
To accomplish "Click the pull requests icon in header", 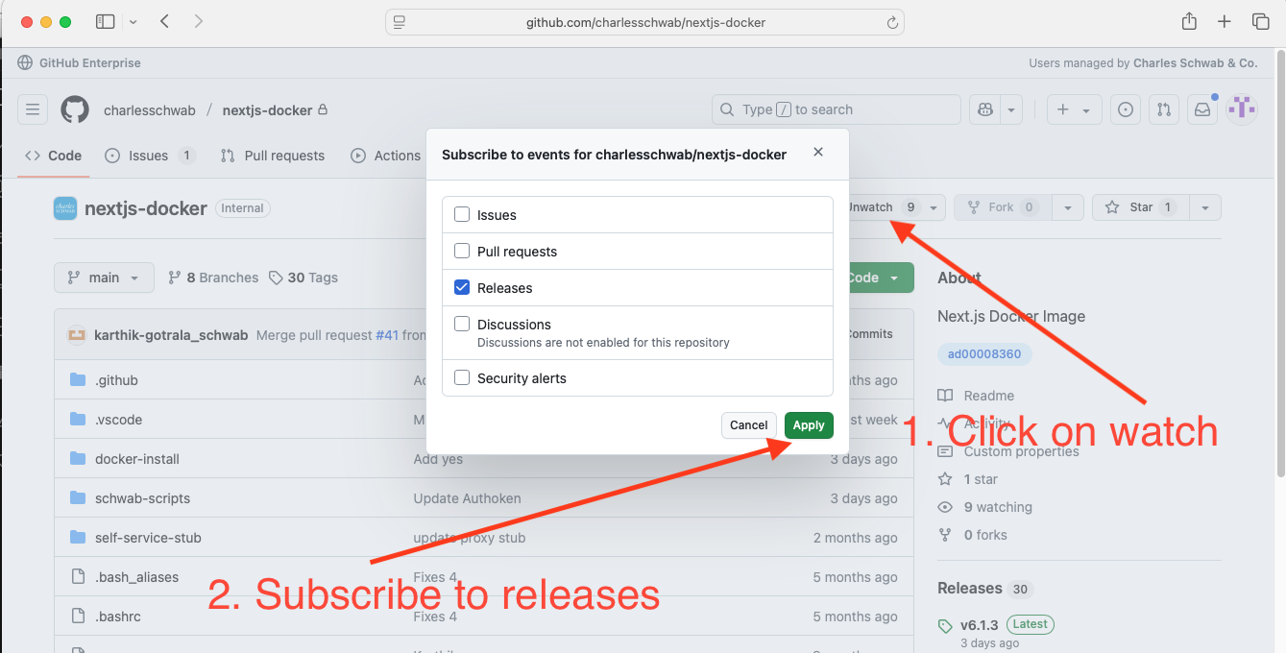I will pos(1164,109).
